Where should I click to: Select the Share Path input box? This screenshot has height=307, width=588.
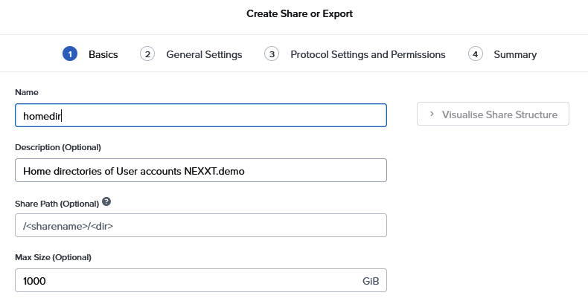200,225
